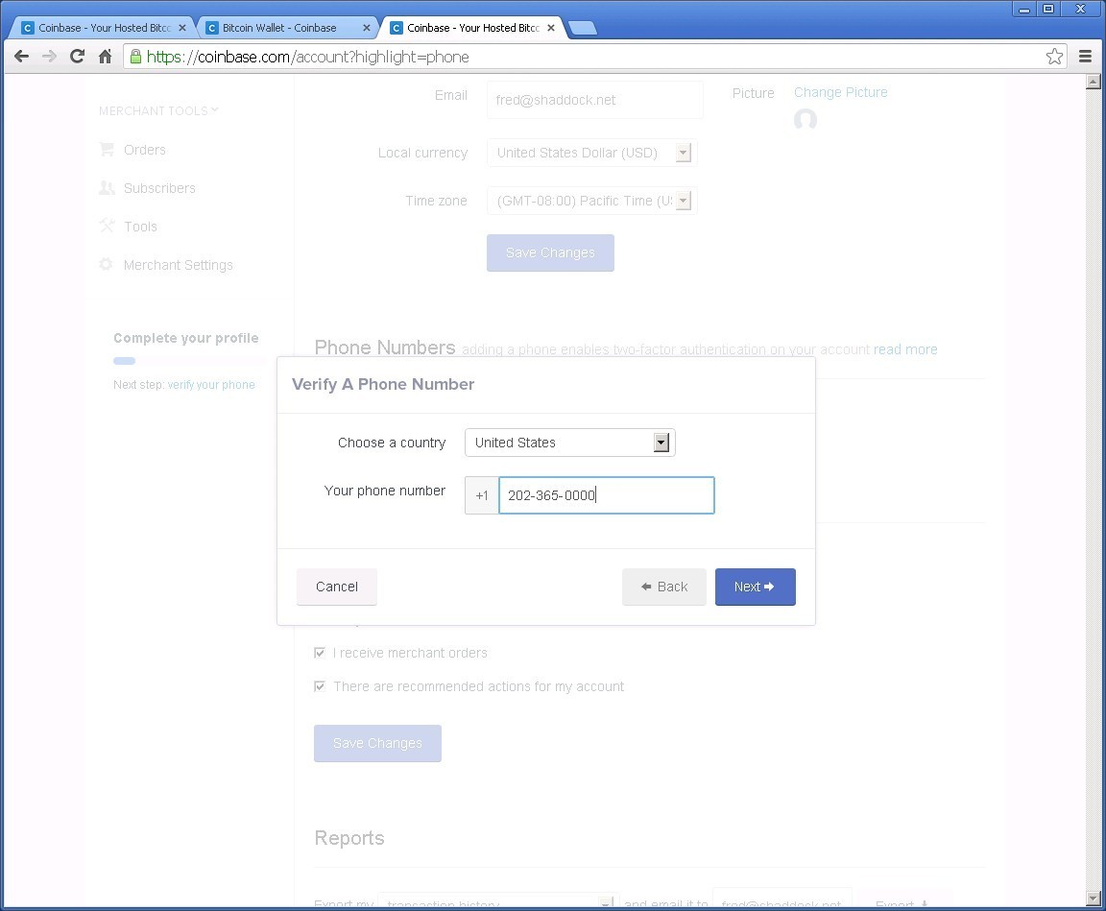The image size is (1106, 911).
Task: Click the scrollbar down arrow
Action: point(1094,899)
